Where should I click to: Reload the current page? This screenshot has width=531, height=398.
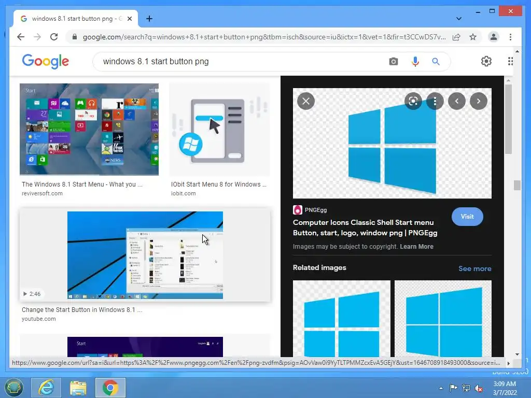[x=54, y=37]
